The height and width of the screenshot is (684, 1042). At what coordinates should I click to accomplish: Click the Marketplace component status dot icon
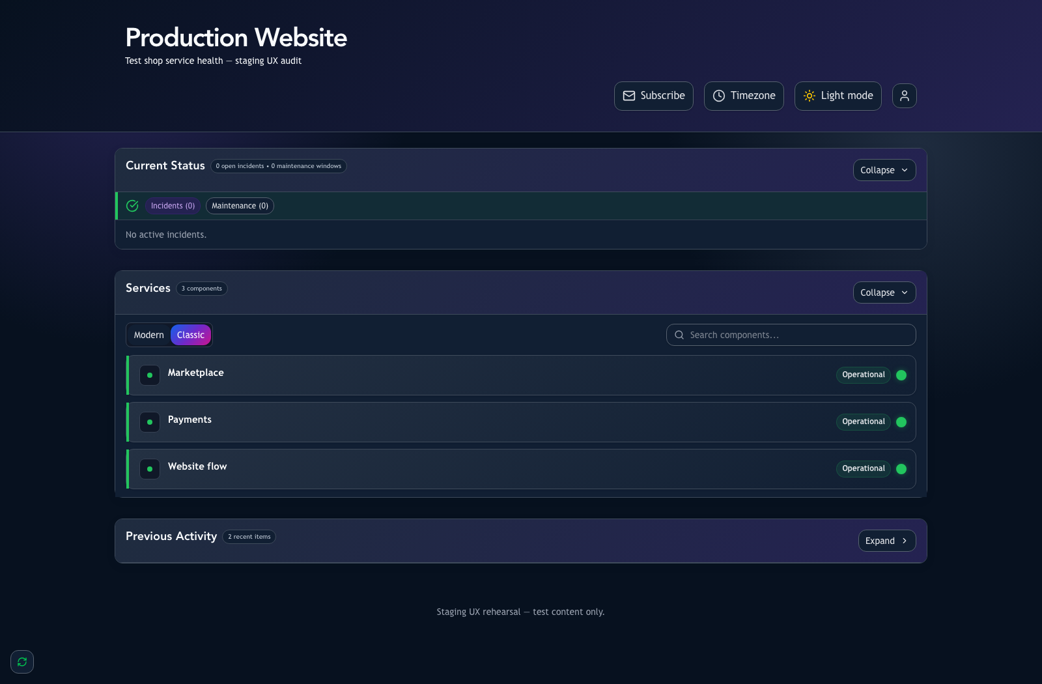[x=150, y=375]
